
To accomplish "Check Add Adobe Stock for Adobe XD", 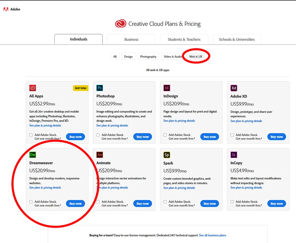I will [x=232, y=135].
